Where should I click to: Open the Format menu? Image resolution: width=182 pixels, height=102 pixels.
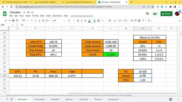[x=35, y=16]
